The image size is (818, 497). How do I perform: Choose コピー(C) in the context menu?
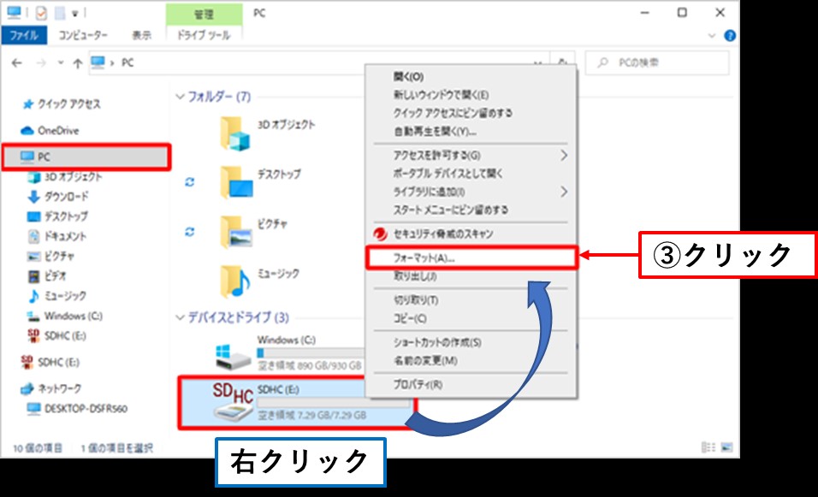coord(410,318)
